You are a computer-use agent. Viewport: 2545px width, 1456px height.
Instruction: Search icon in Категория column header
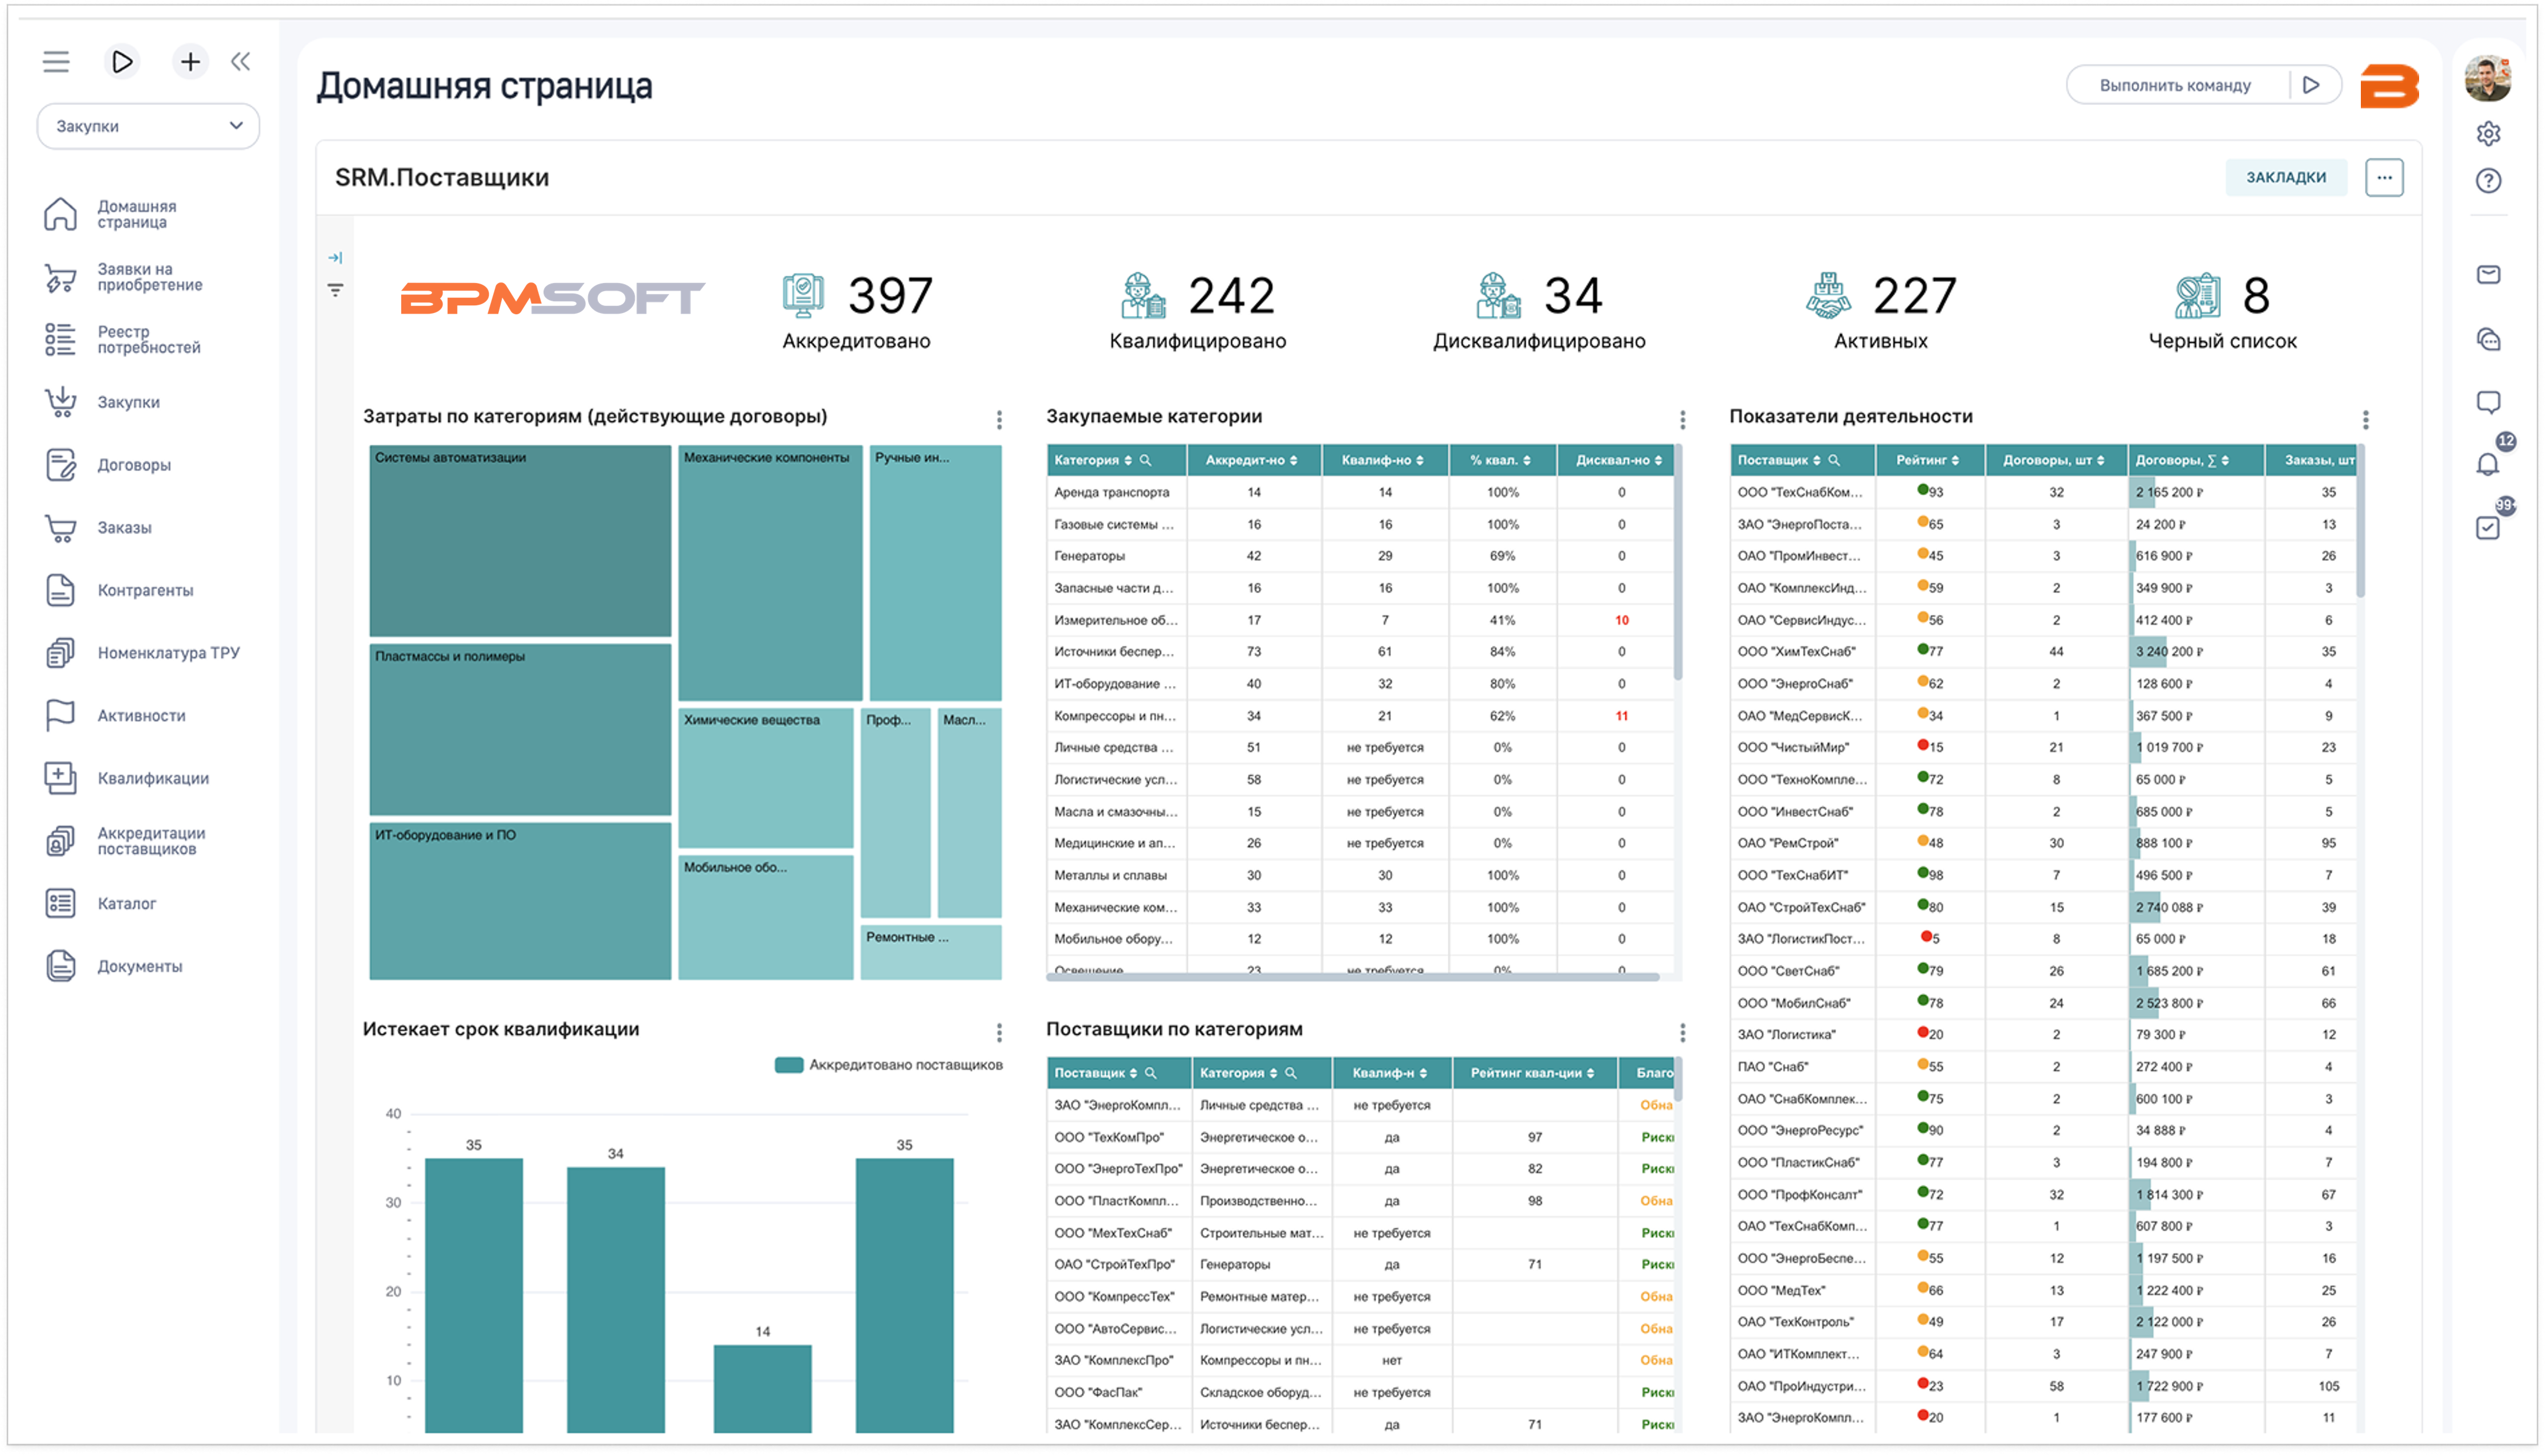point(1146,460)
